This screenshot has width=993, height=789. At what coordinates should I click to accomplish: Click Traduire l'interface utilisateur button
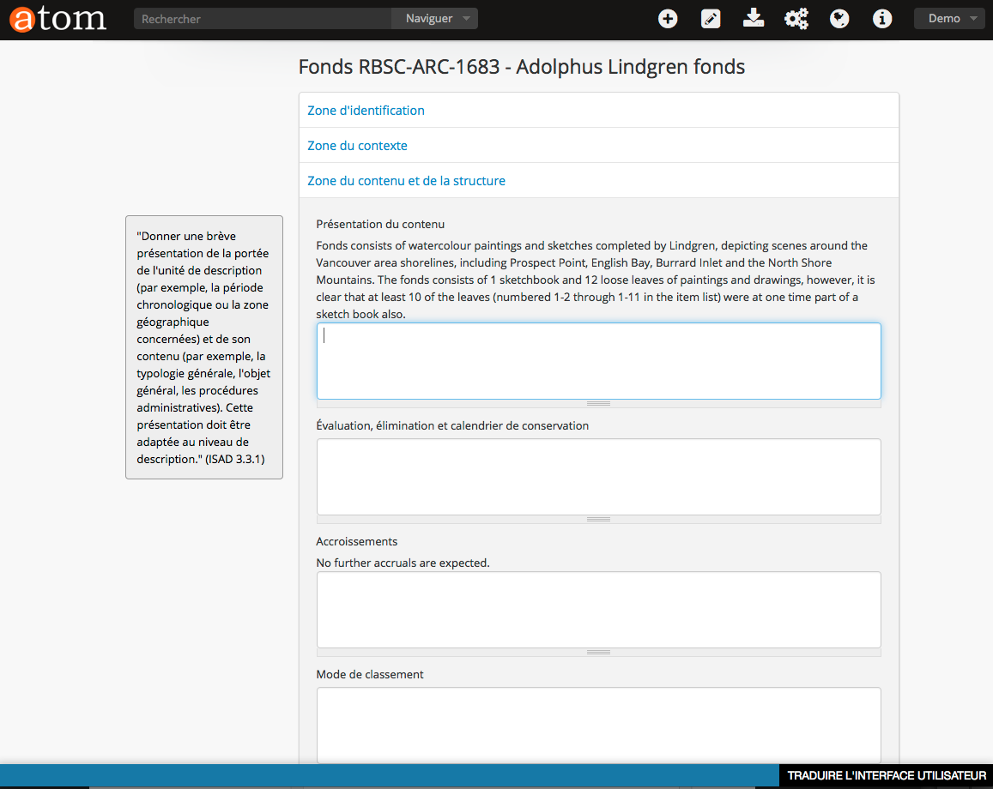coord(887,775)
